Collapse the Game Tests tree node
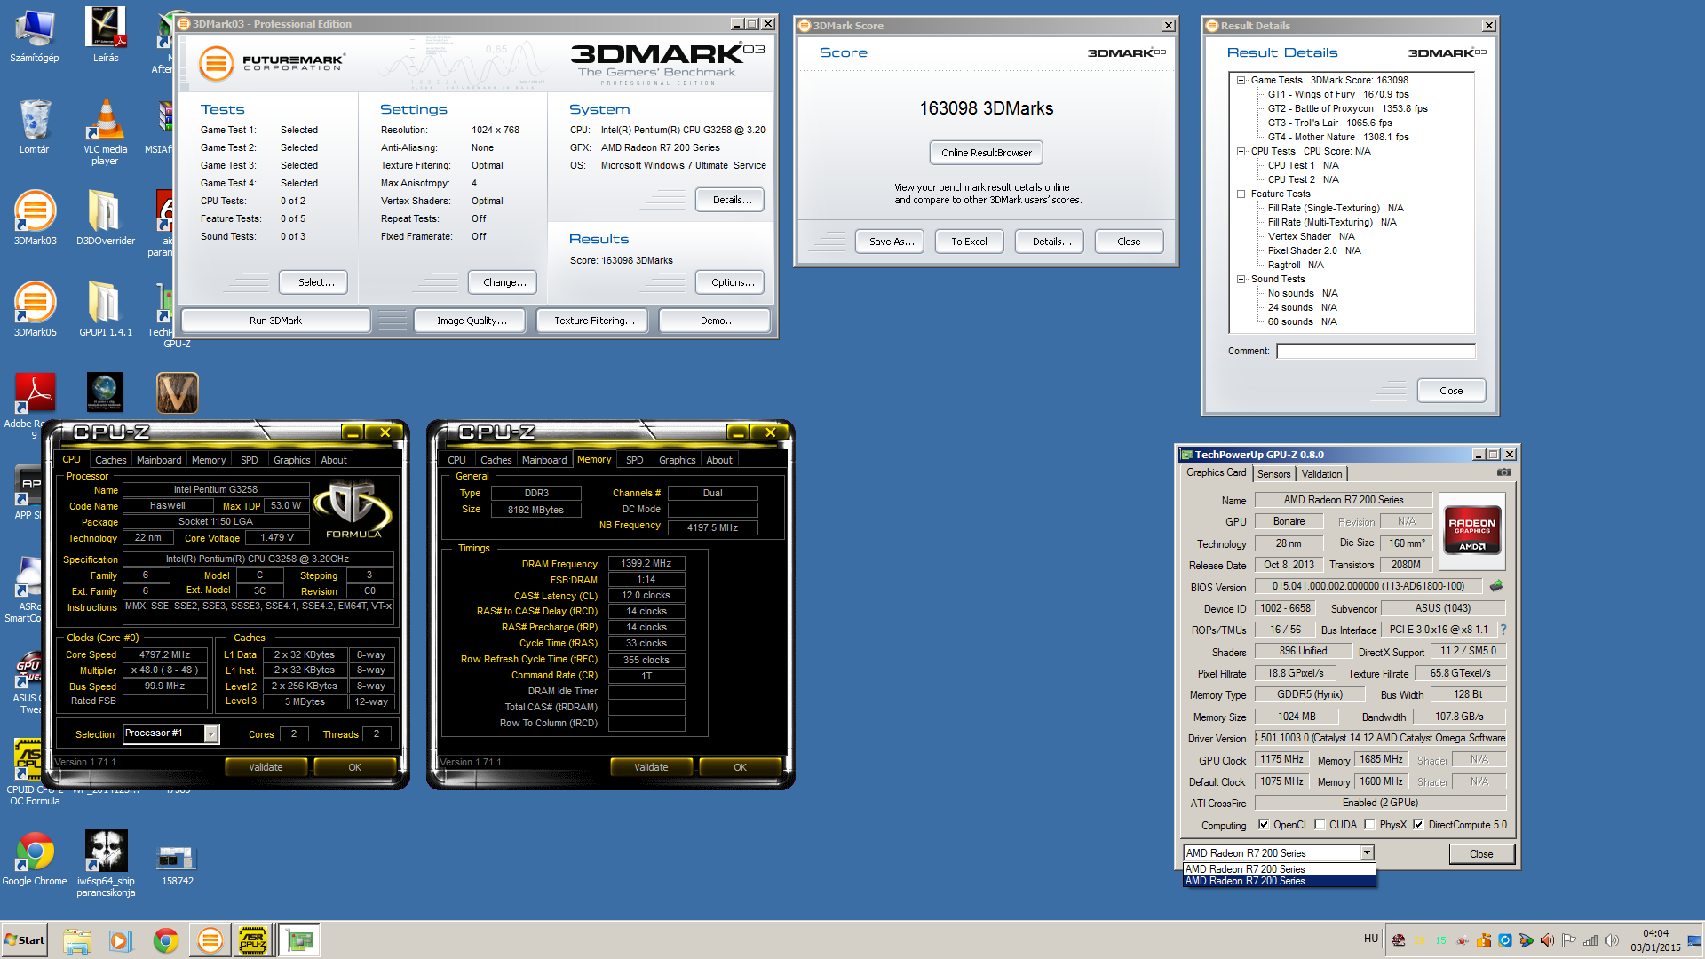Viewport: 1705px width, 959px height. click(1241, 80)
